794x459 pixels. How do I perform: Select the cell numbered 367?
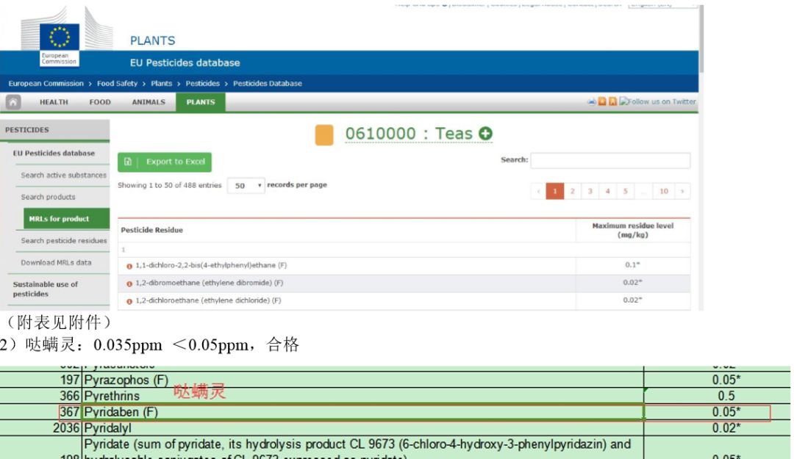[70, 412]
